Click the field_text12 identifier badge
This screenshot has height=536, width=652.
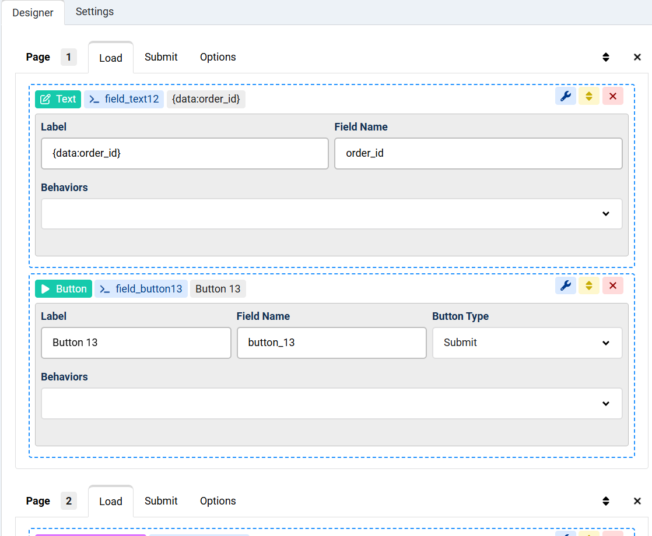tap(124, 99)
